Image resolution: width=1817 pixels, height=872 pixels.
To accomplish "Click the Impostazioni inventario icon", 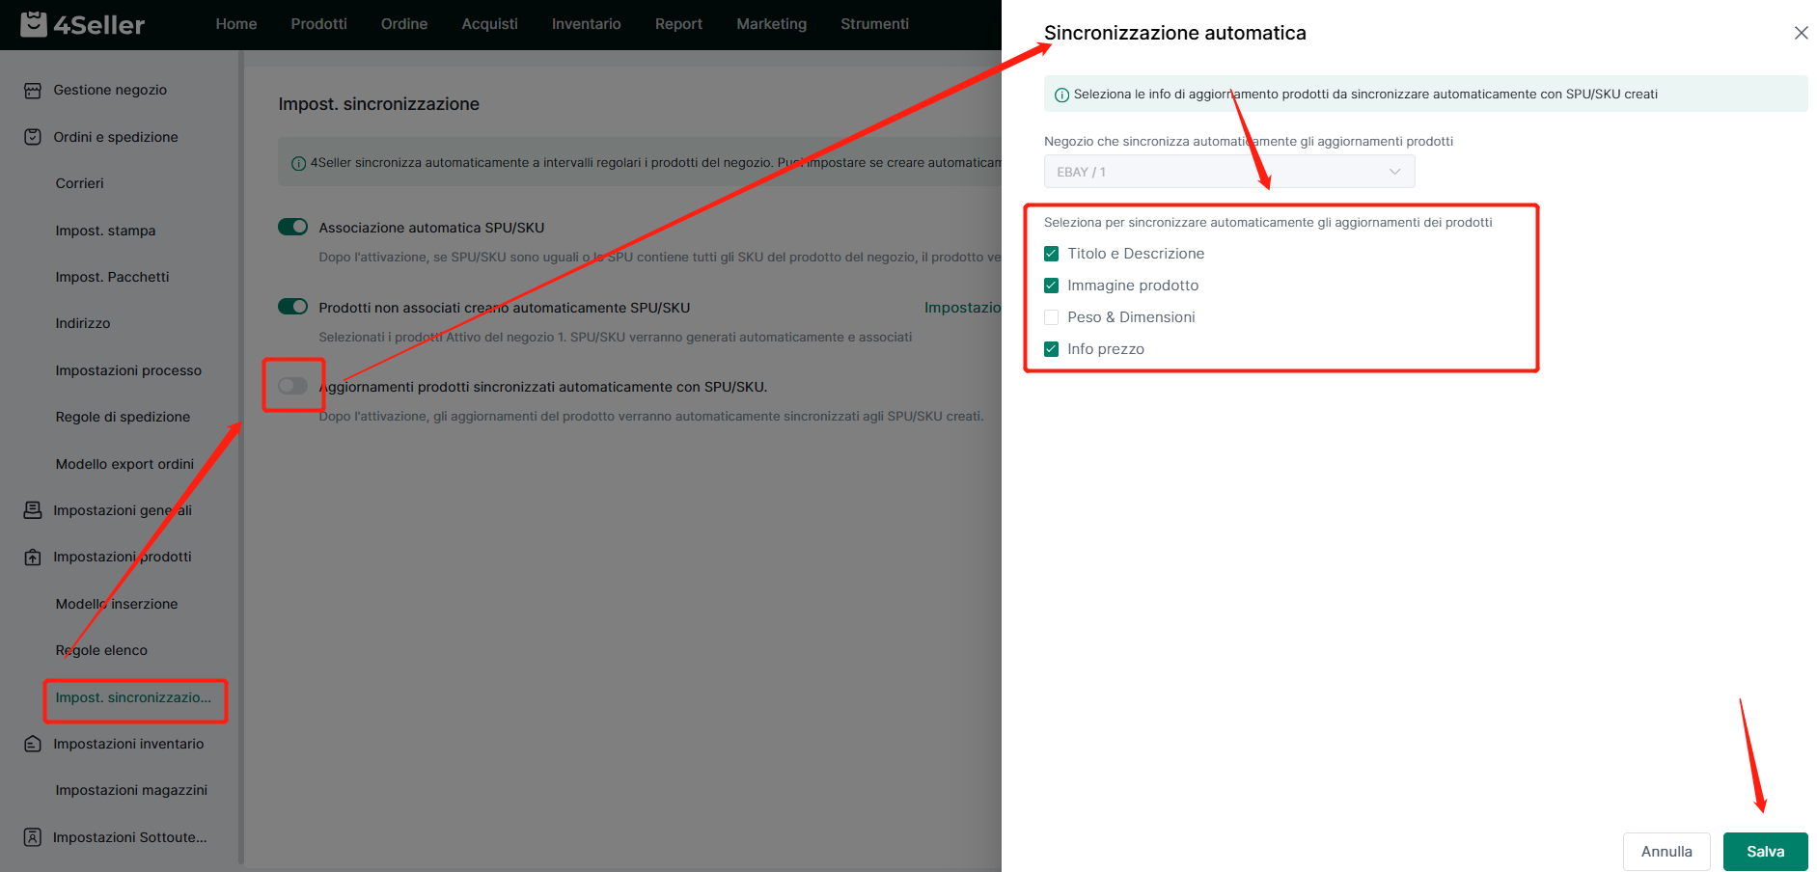I will [x=33, y=744].
